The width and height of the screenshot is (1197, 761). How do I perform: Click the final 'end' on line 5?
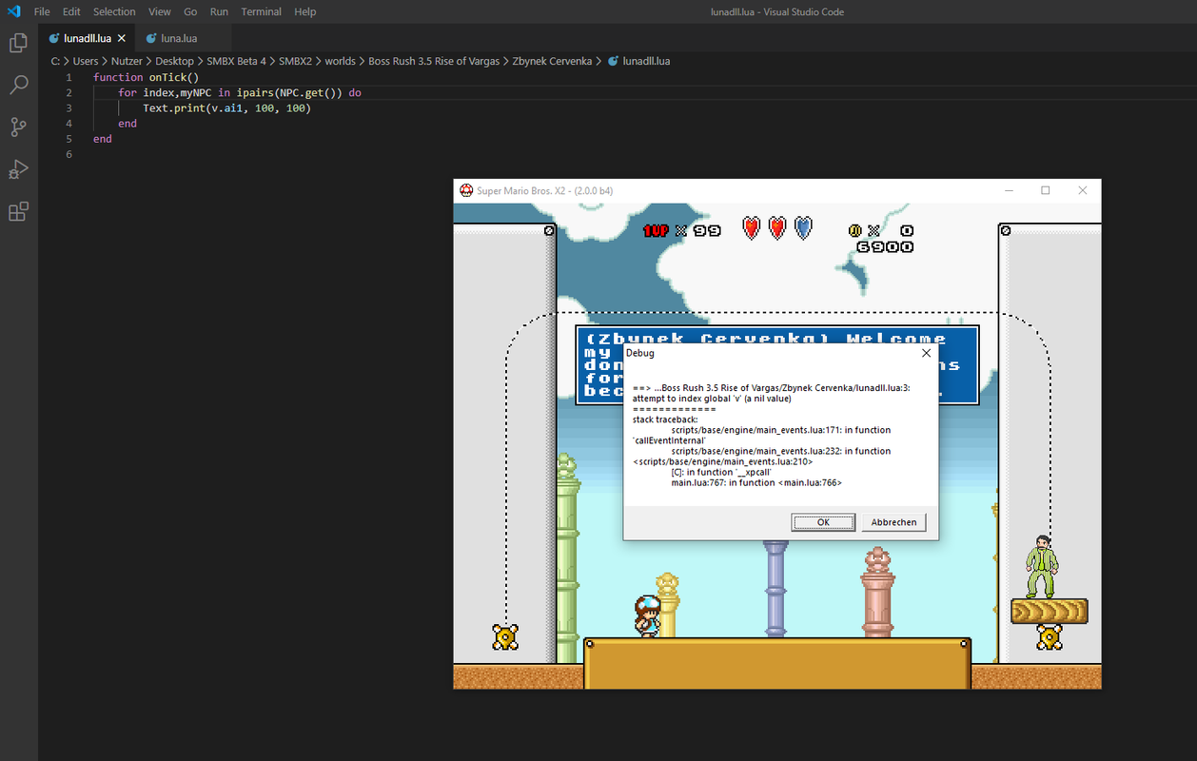coord(103,139)
